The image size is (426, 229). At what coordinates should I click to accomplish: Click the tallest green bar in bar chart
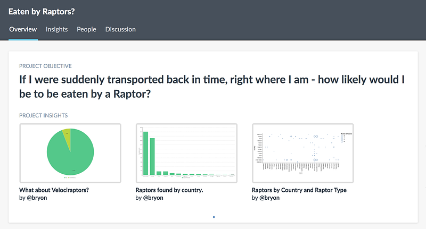(145, 154)
